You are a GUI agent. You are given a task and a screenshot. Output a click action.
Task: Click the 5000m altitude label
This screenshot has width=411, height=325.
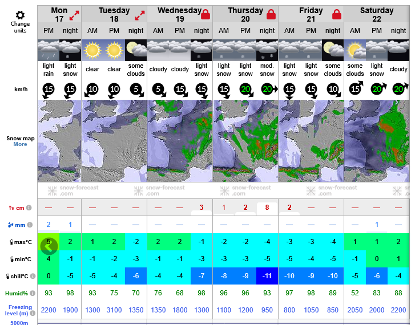(x=19, y=323)
